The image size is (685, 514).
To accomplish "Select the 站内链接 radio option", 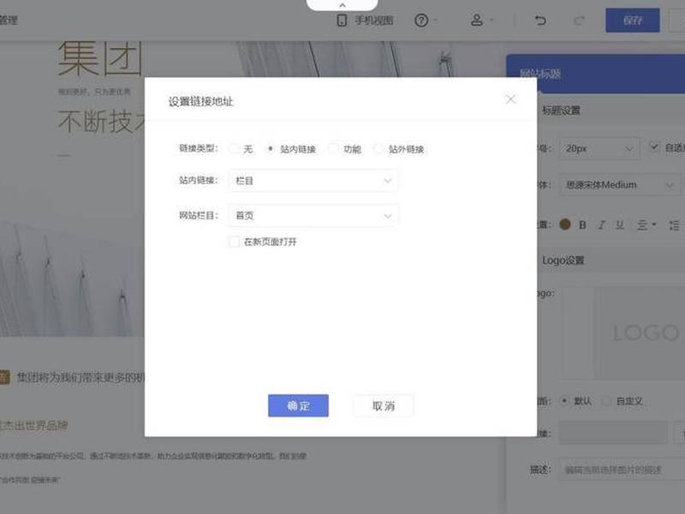I will pos(271,149).
